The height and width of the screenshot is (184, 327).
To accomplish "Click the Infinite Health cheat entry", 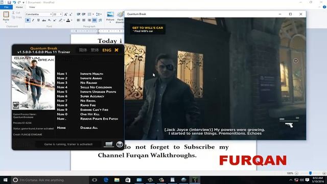I will coord(92,74).
